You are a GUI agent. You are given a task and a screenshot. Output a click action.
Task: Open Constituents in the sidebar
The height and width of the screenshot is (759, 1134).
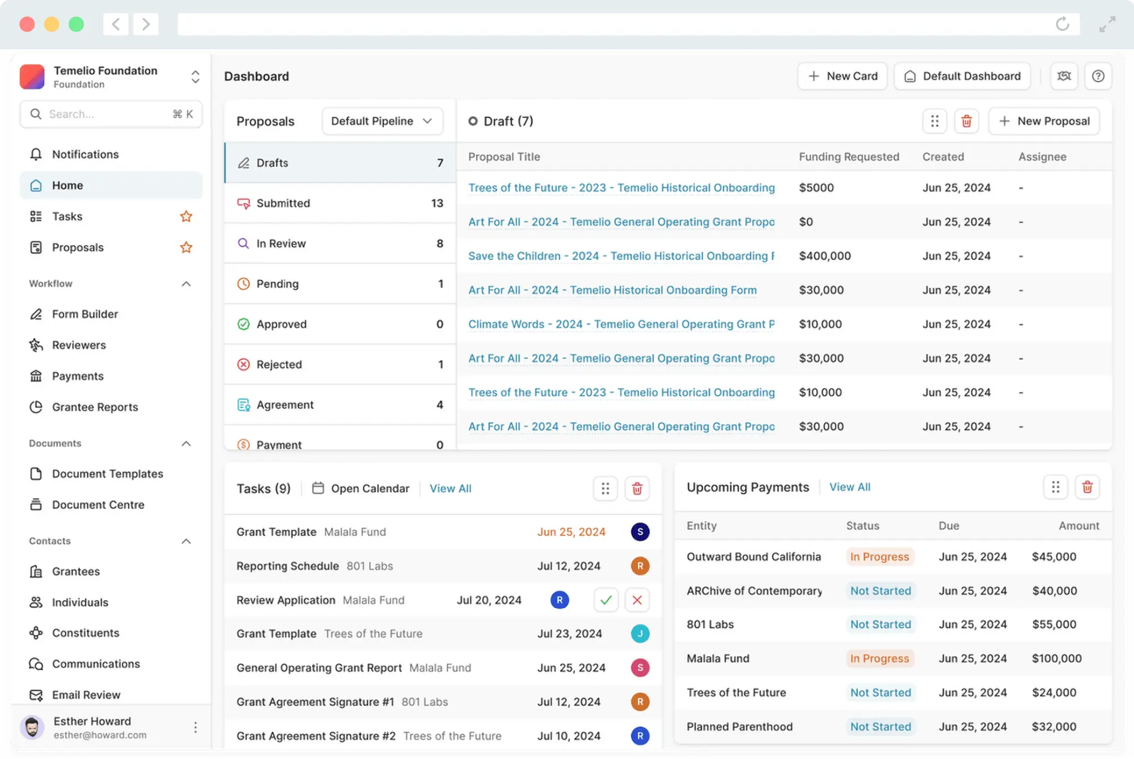pyautogui.click(x=111, y=633)
